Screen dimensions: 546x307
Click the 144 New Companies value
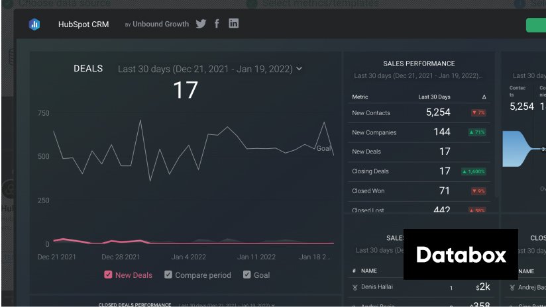coord(442,132)
